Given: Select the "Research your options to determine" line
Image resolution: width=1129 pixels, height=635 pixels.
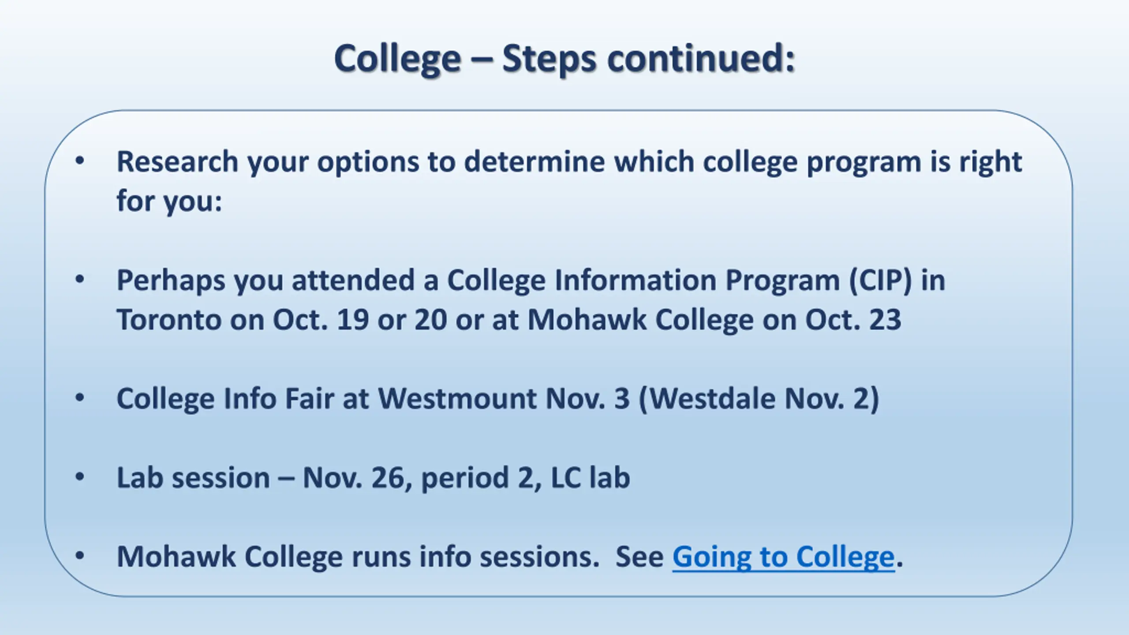Looking at the screenshot, I should 569,162.
